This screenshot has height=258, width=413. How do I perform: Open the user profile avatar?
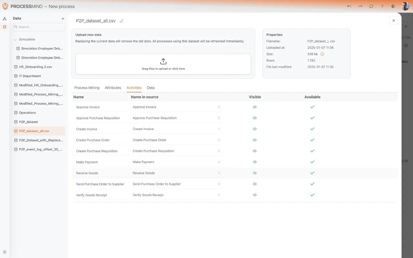405,6
